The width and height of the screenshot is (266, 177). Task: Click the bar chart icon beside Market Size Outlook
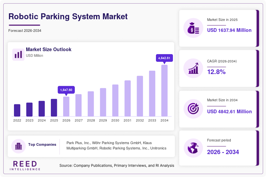[18, 54]
